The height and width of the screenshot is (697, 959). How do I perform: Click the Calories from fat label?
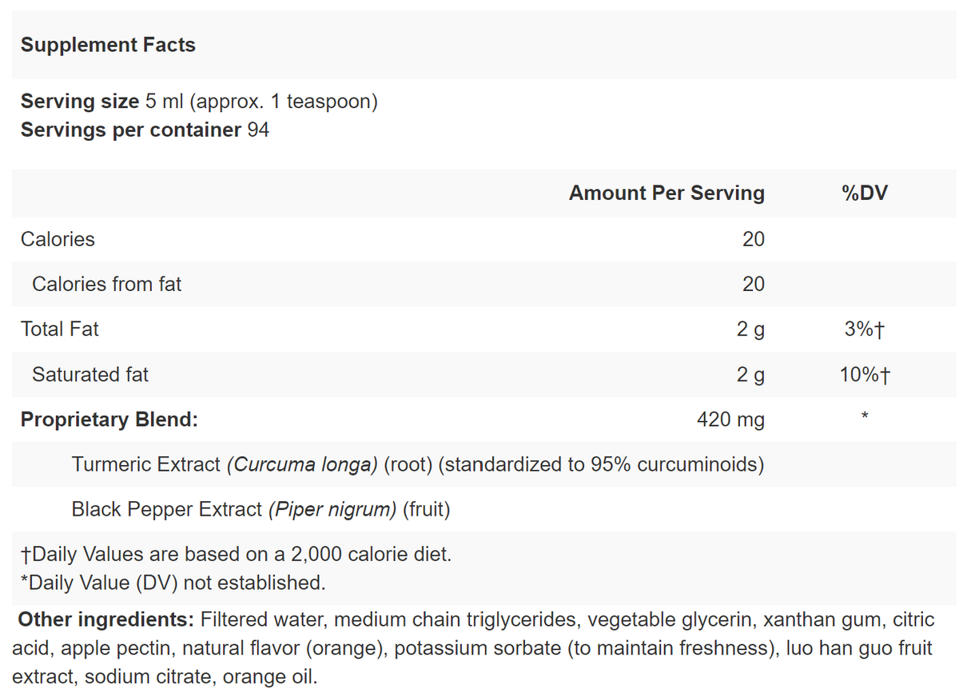coord(106,284)
